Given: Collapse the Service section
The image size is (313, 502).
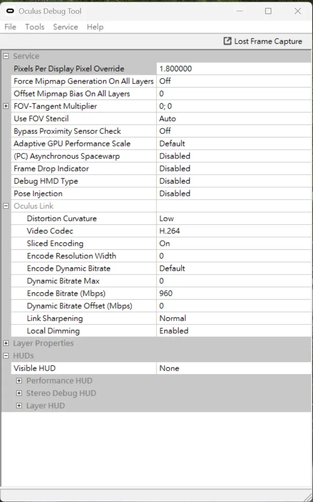Looking at the screenshot, I should 6,56.
